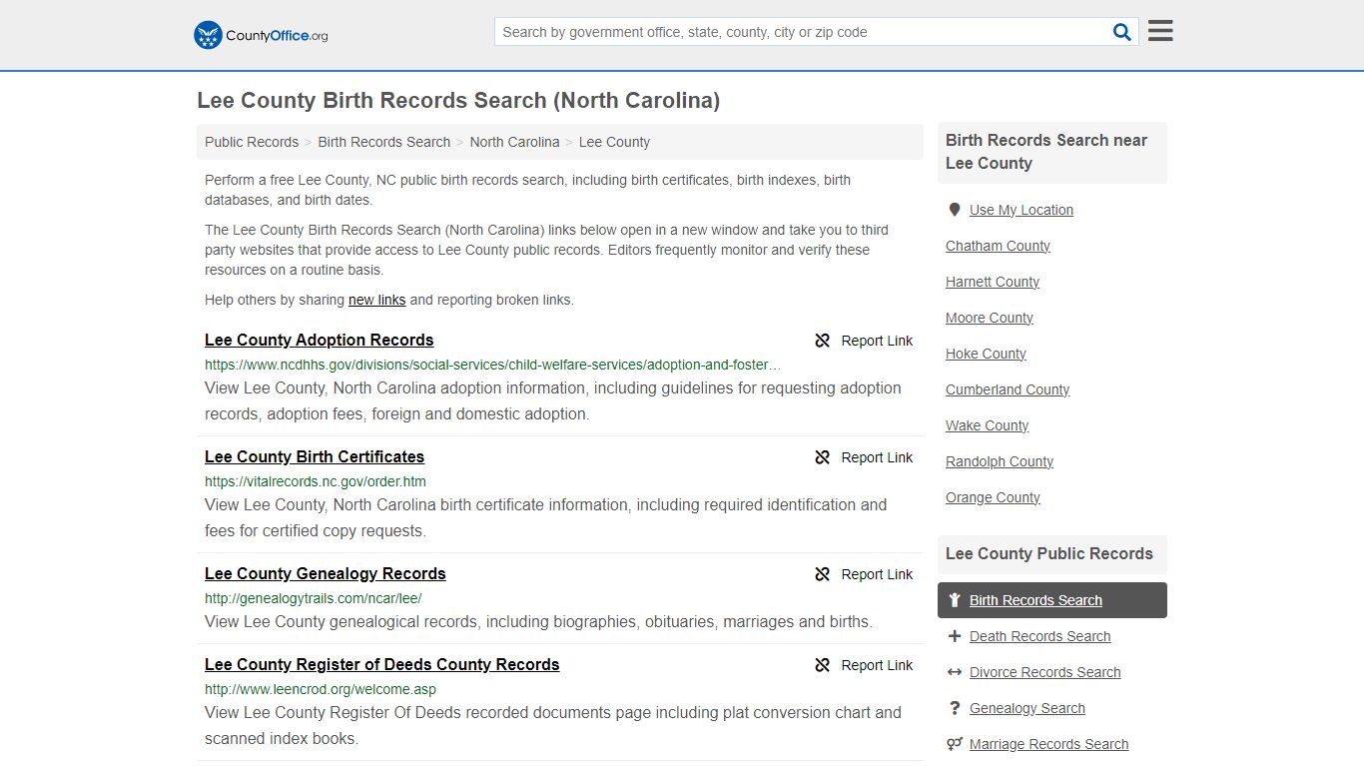Open Hoke County link
Screen dimensions: 1364x767
[986, 354]
